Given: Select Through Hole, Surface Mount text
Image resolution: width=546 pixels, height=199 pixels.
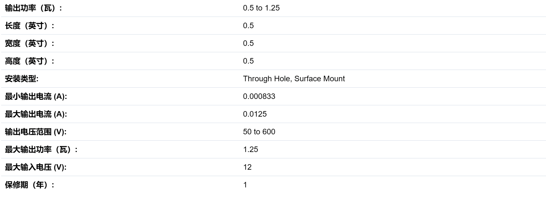Looking at the screenshot, I should [294, 79].
